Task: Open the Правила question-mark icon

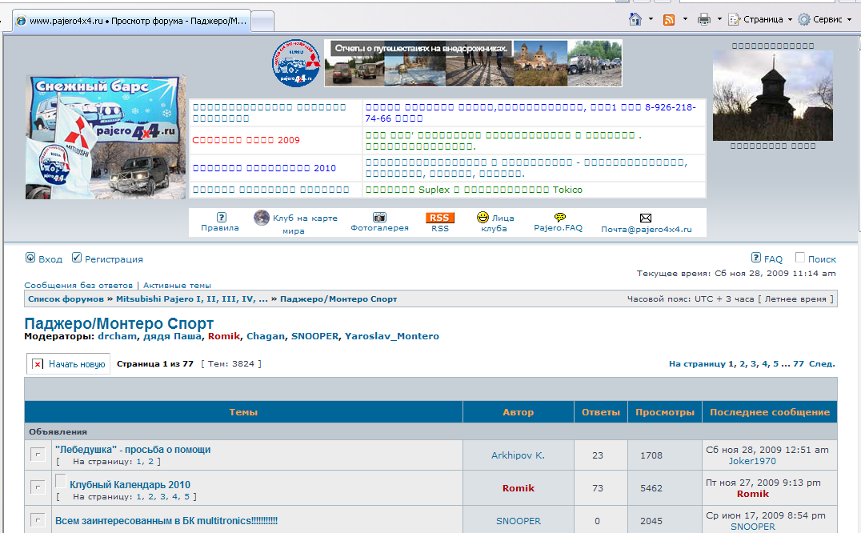Action: click(x=222, y=217)
